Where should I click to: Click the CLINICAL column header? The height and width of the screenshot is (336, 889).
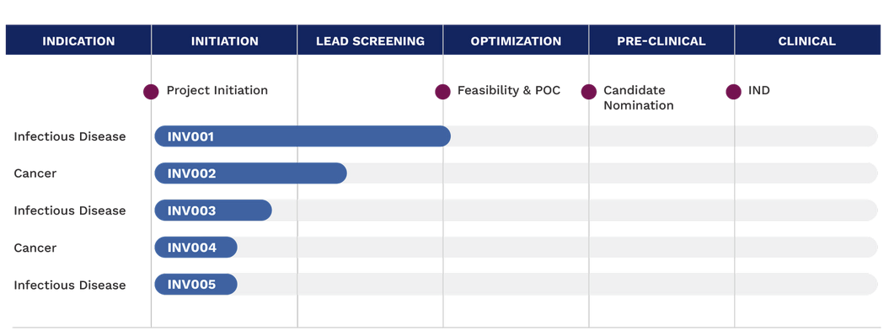click(807, 40)
